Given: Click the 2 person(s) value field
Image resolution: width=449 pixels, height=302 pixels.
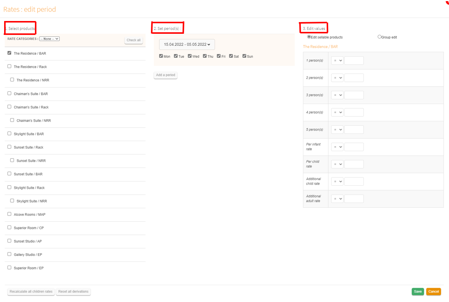Looking at the screenshot, I should pyautogui.click(x=354, y=78).
